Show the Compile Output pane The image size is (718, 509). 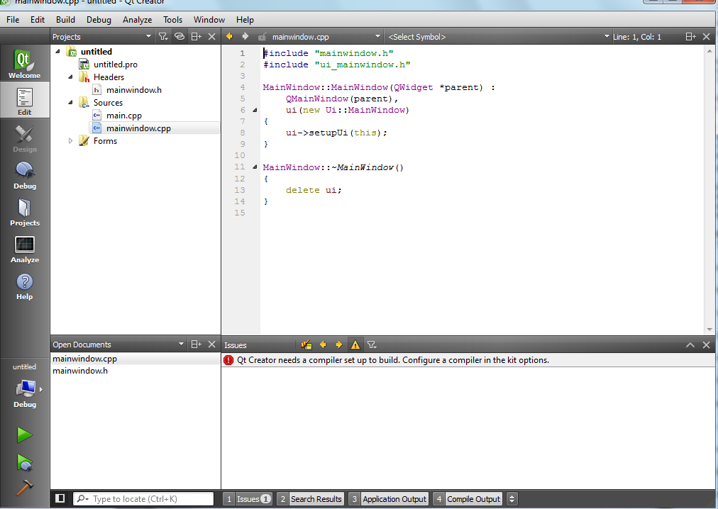click(x=468, y=499)
